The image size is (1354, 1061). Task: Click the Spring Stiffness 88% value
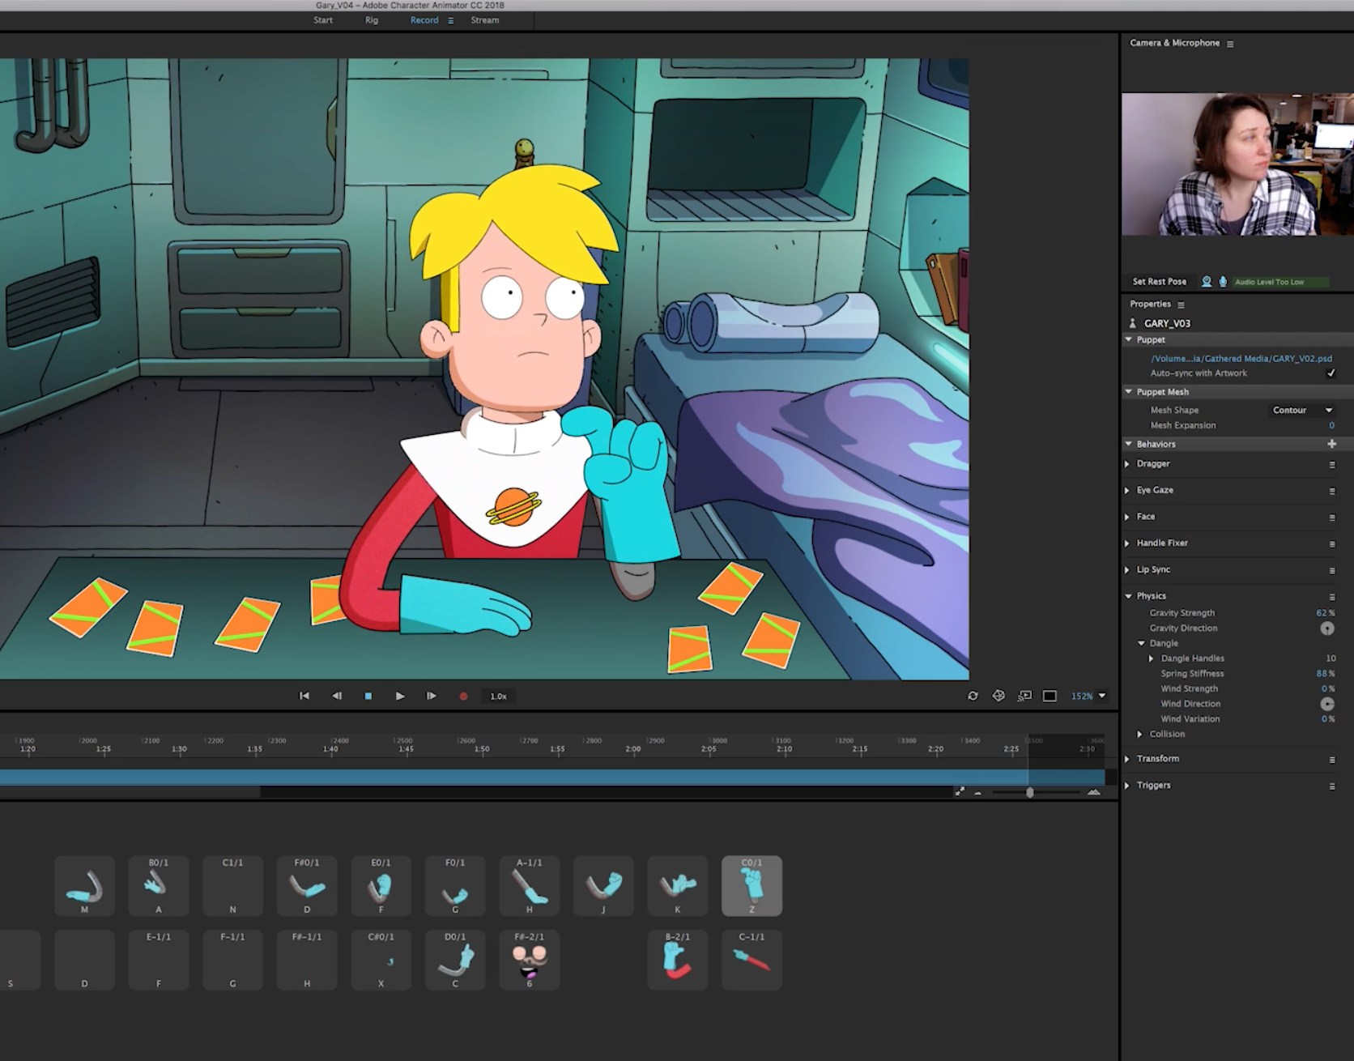[1325, 673]
